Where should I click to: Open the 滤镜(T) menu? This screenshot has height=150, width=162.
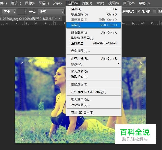click(87, 3)
